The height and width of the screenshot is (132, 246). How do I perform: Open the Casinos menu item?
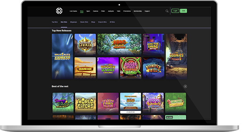tap(95, 11)
